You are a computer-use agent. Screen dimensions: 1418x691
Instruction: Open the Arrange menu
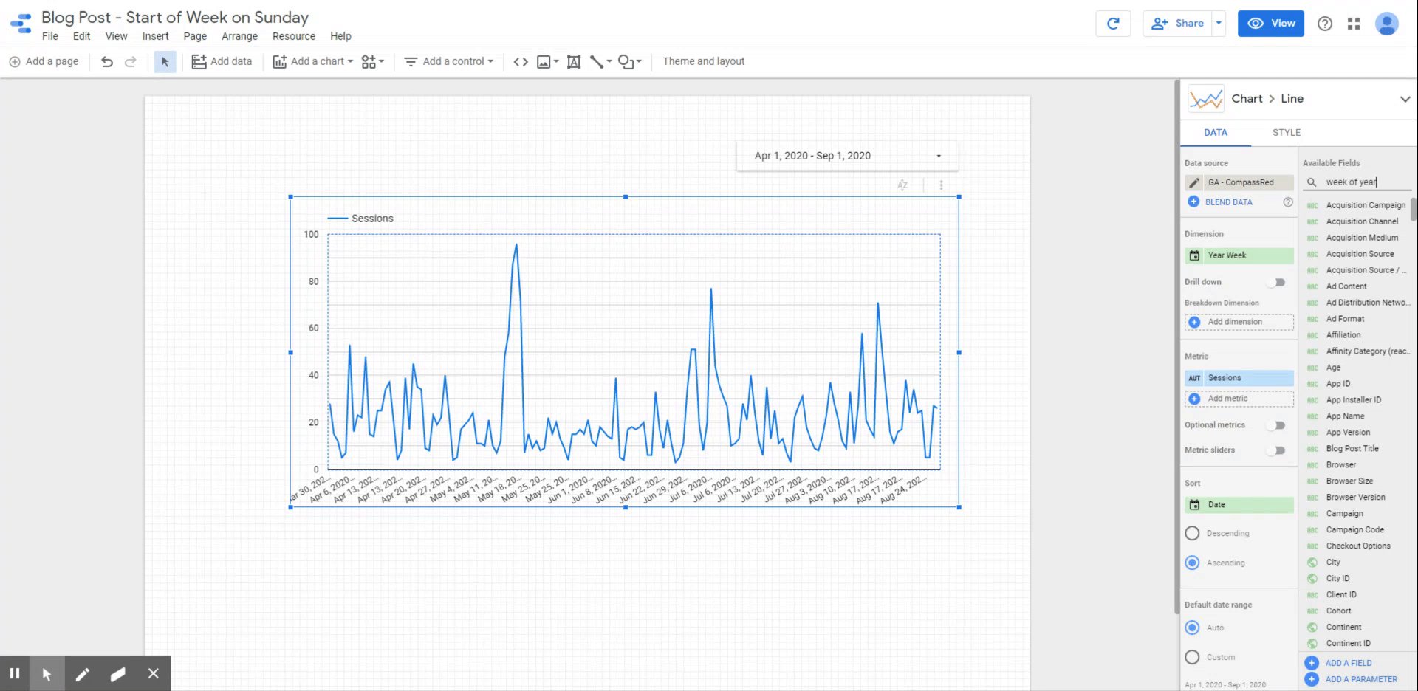coord(240,36)
